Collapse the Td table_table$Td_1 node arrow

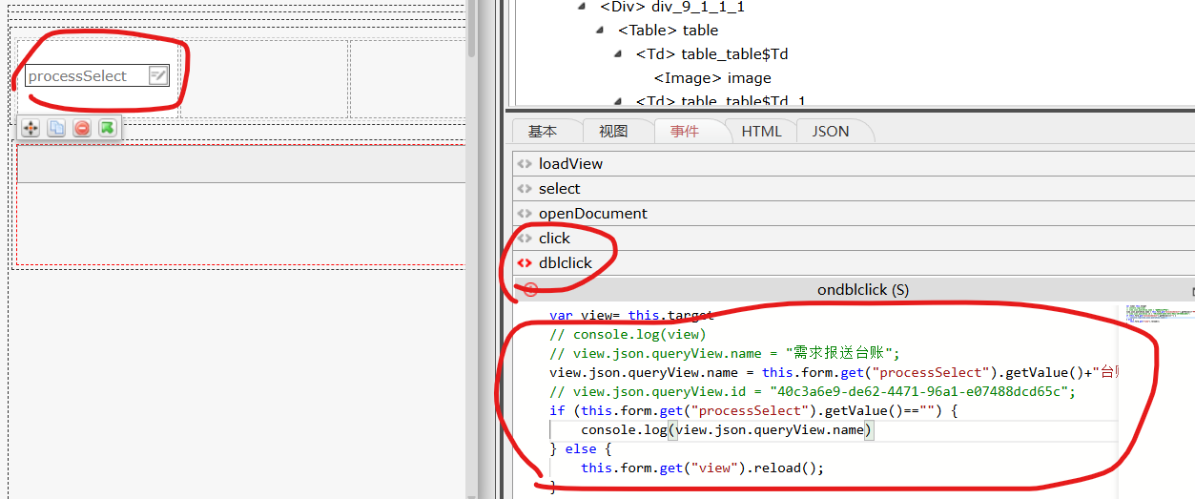click(618, 101)
